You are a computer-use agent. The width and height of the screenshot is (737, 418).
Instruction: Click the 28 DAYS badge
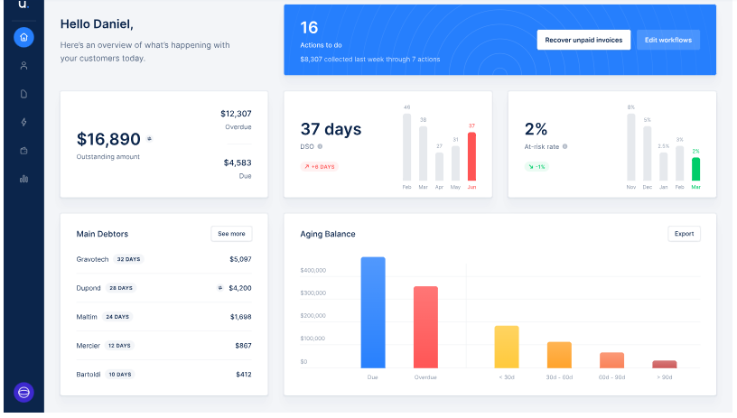click(121, 288)
